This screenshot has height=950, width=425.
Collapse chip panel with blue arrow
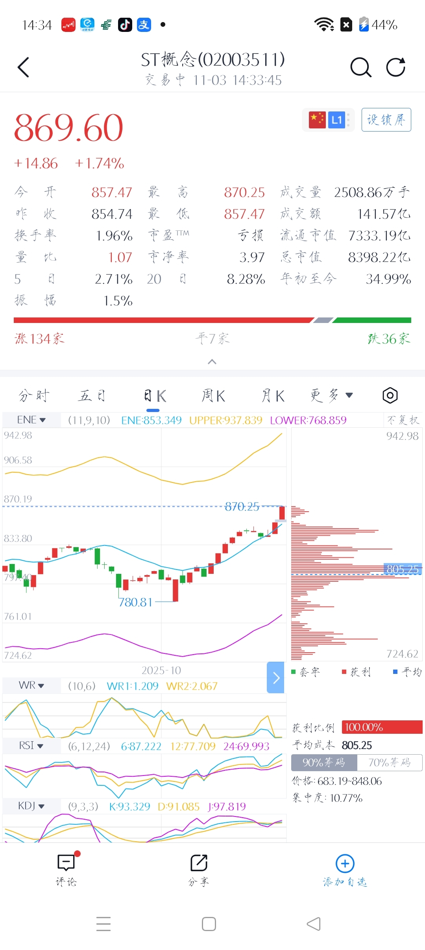pos(275,677)
